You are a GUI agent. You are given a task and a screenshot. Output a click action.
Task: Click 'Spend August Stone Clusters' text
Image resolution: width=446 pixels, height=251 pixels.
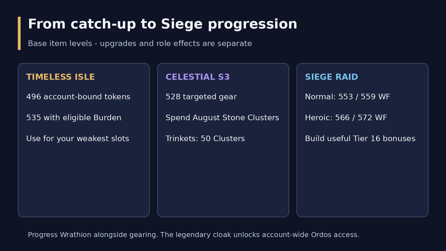click(222, 118)
